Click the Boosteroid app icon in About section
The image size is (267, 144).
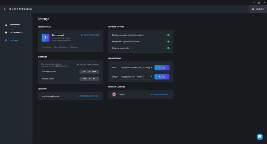(x=46, y=38)
